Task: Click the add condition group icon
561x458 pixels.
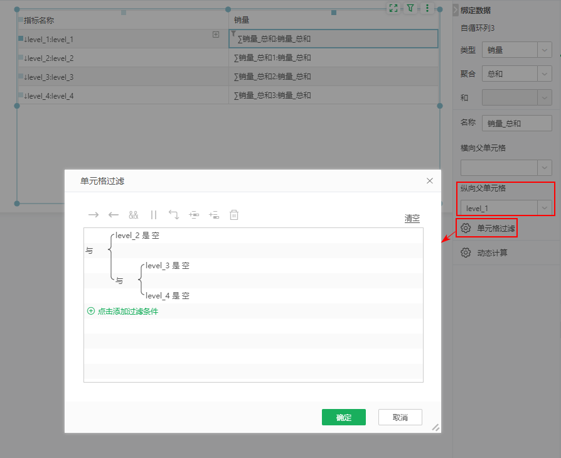Action: click(194, 215)
